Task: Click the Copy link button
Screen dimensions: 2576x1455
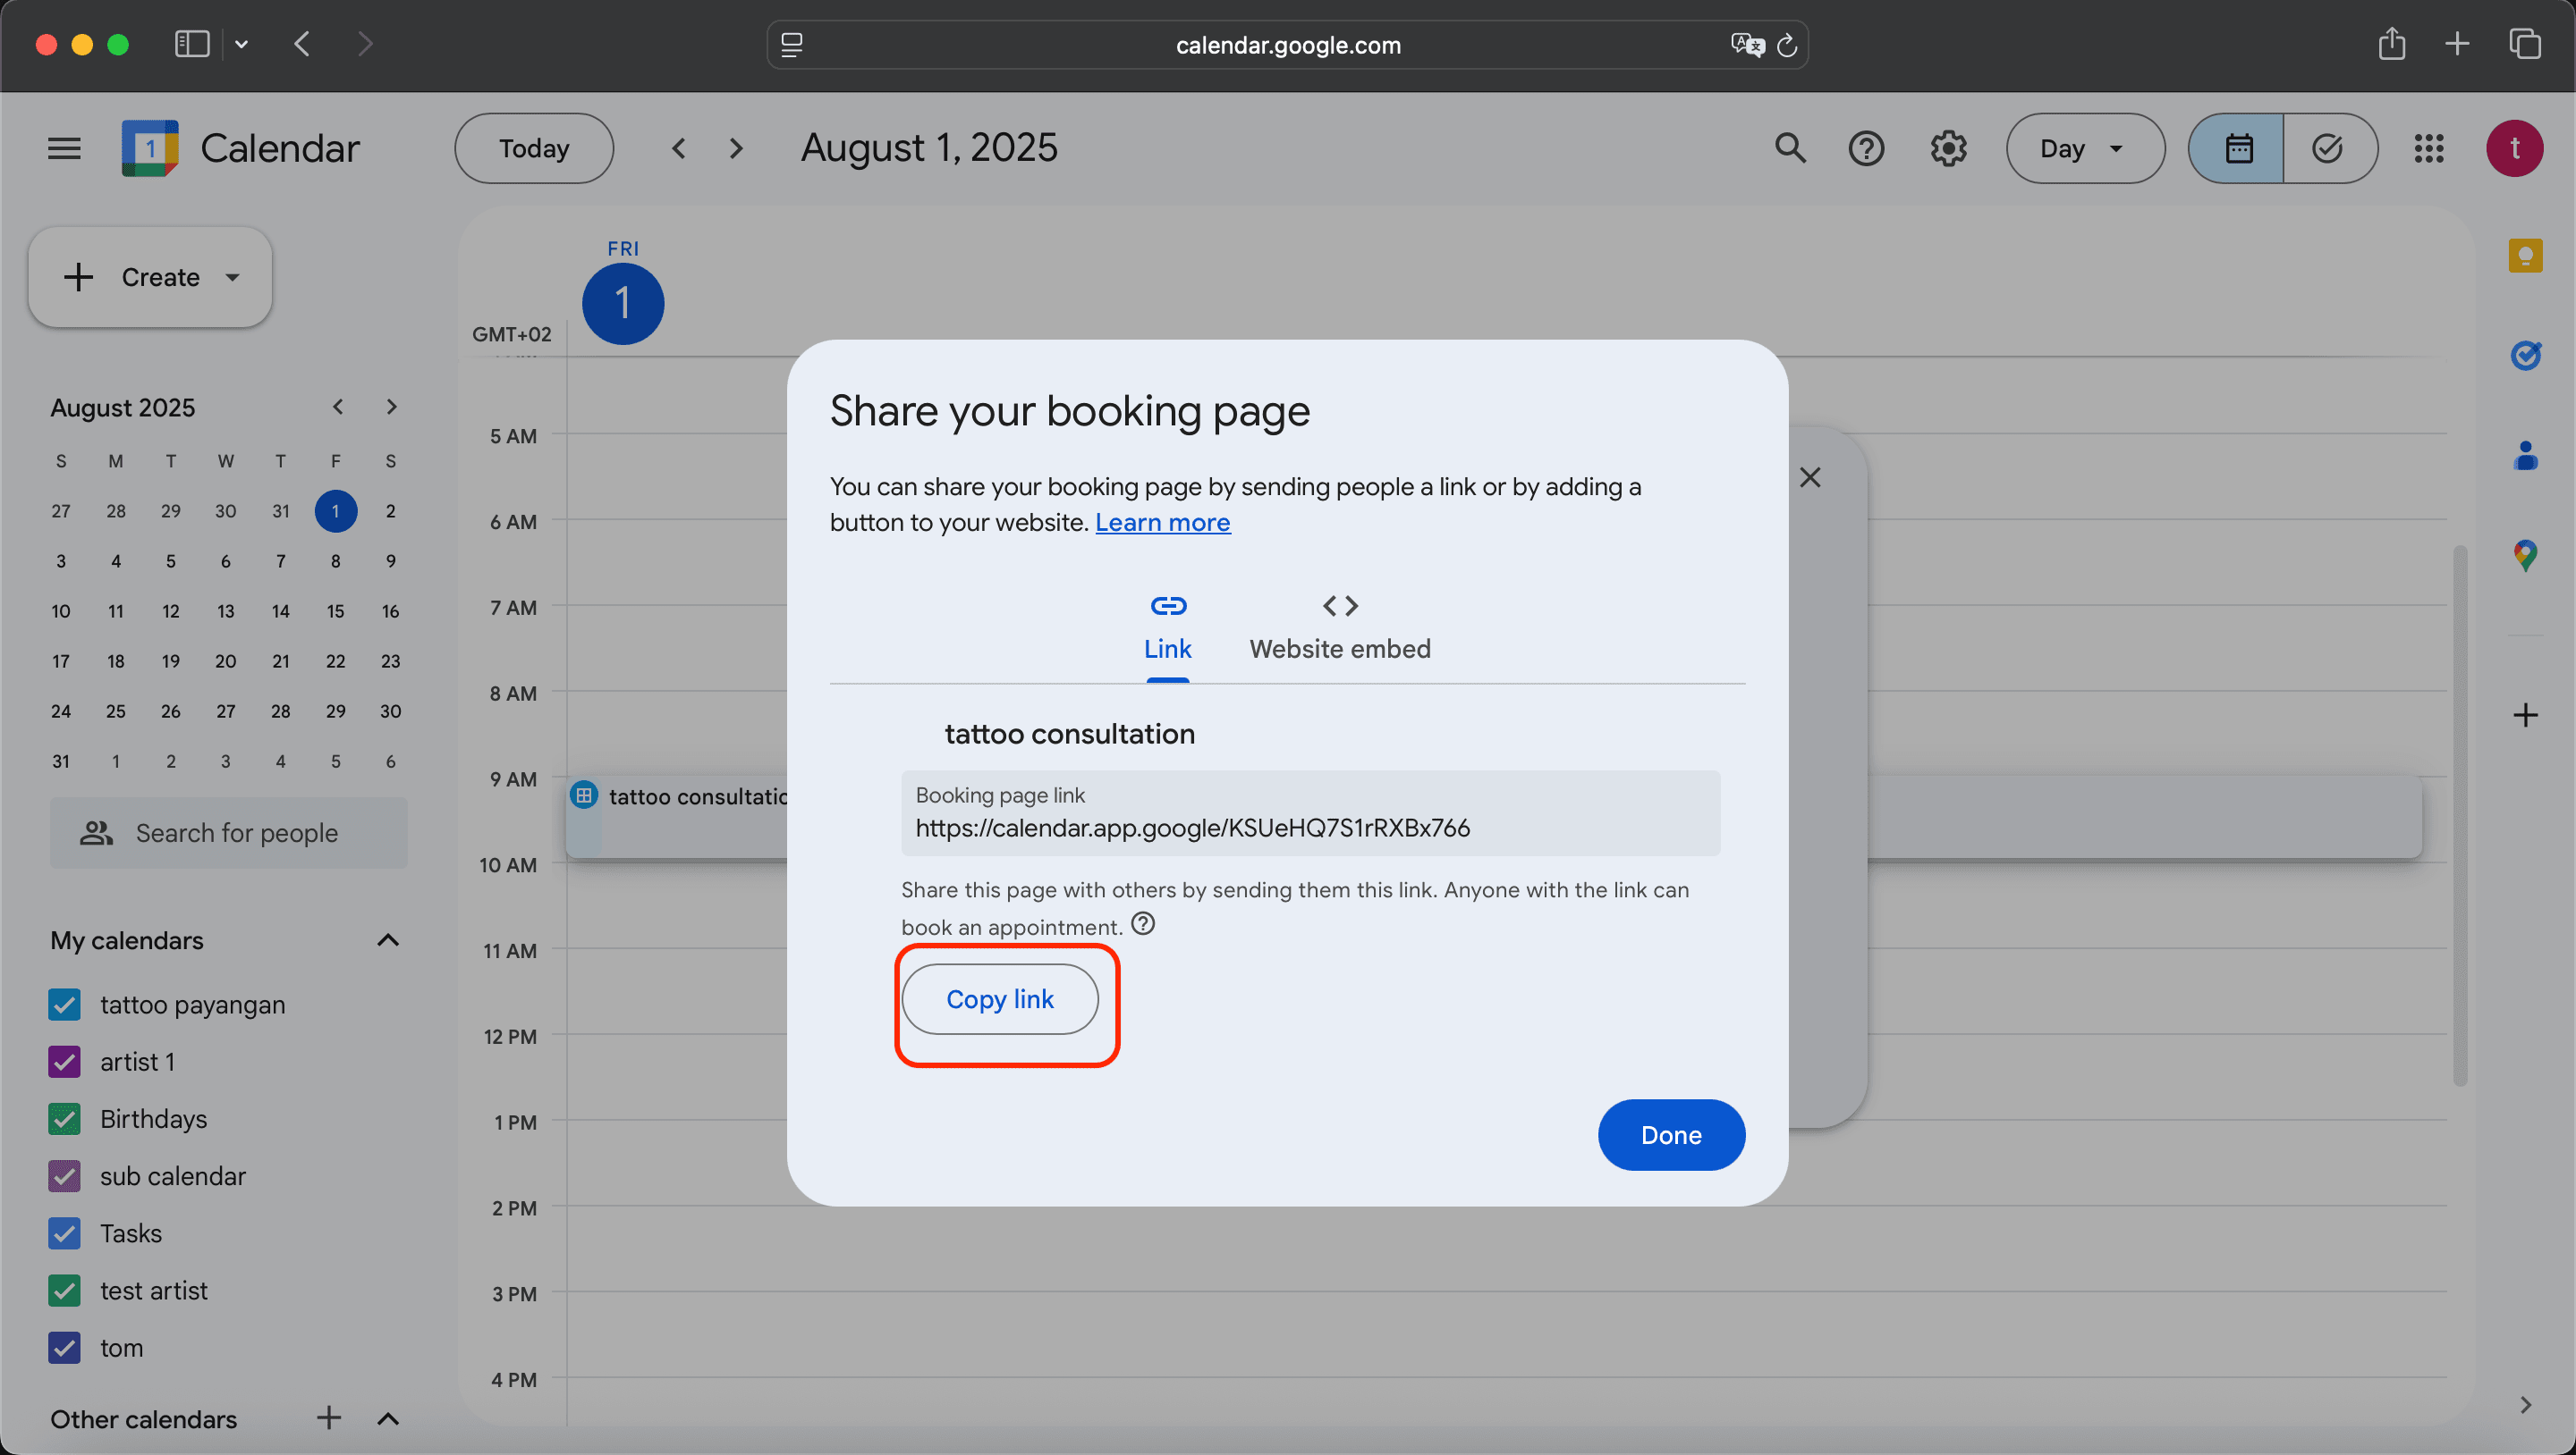Action: (1000, 999)
